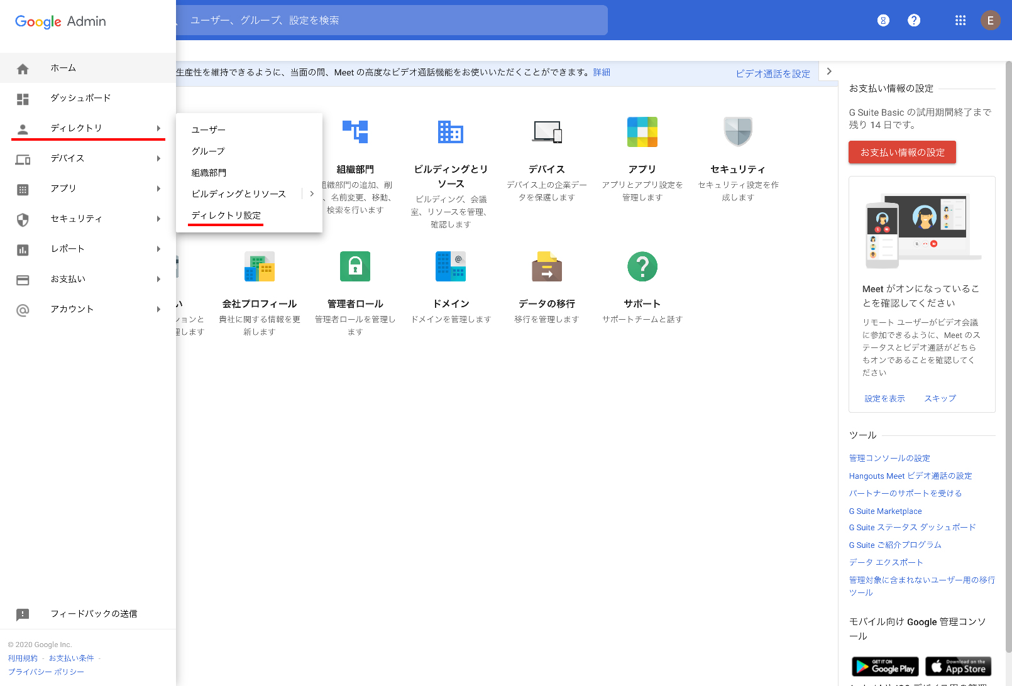Screen dimensions: 1012x686
Task: Expand デバイス submenu arrow in sidebar
Action: (x=158, y=158)
